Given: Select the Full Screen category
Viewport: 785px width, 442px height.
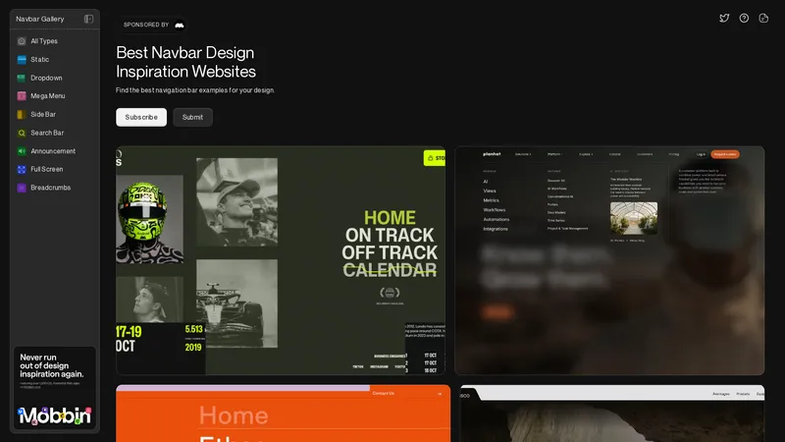Looking at the screenshot, I should pyautogui.click(x=47, y=169).
